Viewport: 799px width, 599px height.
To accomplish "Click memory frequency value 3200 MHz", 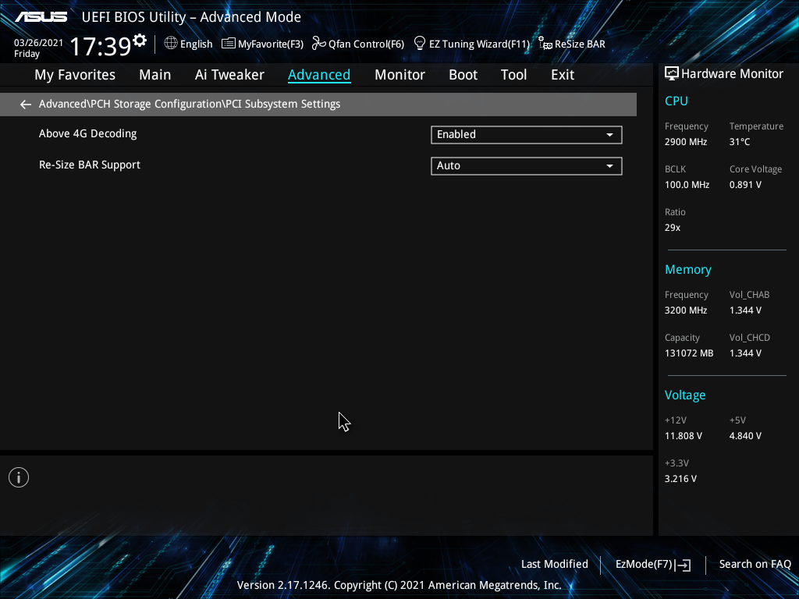I will 686,310.
